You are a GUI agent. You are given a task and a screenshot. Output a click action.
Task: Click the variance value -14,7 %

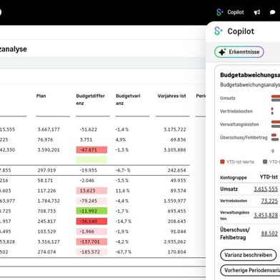coord(124,221)
